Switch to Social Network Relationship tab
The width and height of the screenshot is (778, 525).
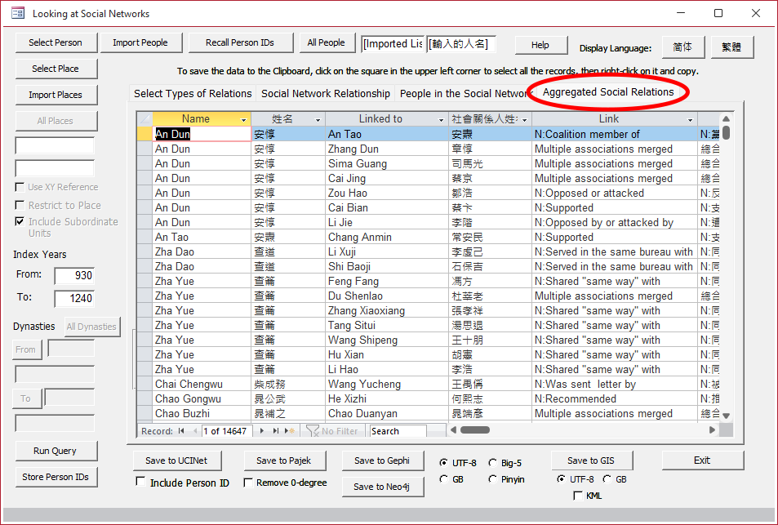[325, 93]
